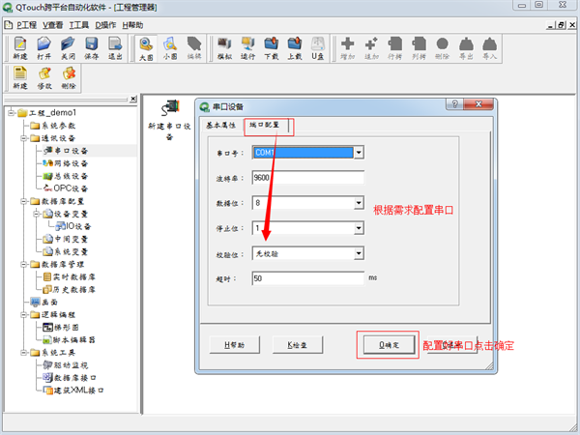Click the 修改 (Modify) icon in second toolbar
Image resolution: width=580 pixels, height=435 pixels.
click(43, 76)
